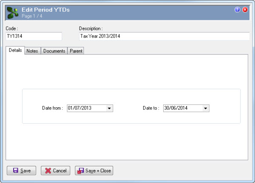This screenshot has width=255, height=183.
Task: Click inside the Code field TY1314
Action: coord(34,36)
